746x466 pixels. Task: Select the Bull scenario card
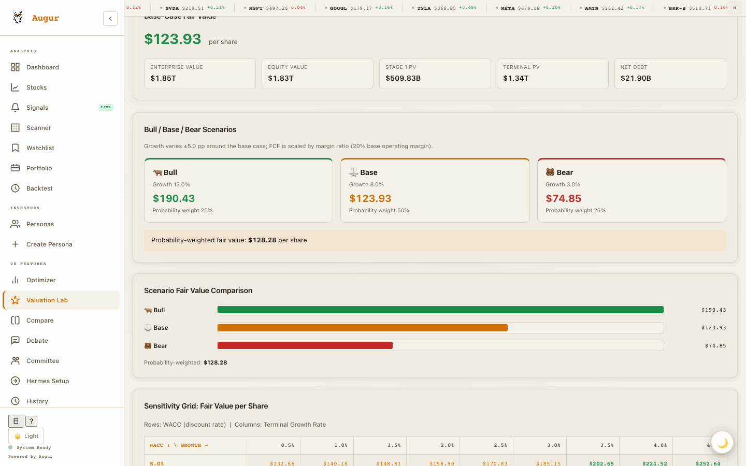pyautogui.click(x=238, y=190)
